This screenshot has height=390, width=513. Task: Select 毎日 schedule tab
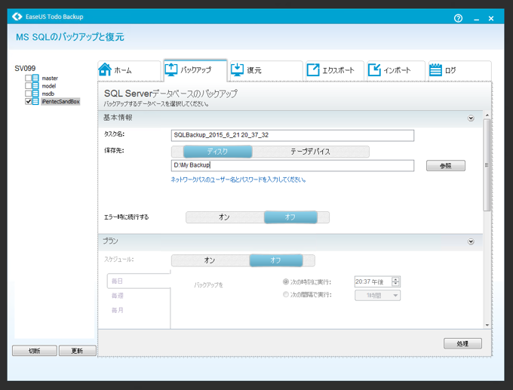139,281
